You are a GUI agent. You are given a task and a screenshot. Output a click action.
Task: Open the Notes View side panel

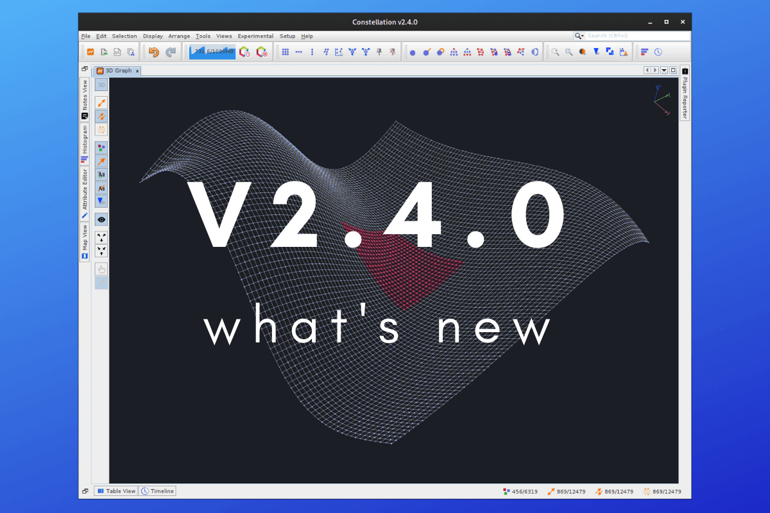pyautogui.click(x=85, y=99)
